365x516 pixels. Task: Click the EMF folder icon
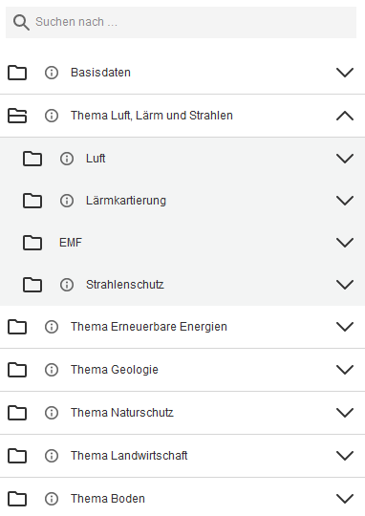coord(32,243)
